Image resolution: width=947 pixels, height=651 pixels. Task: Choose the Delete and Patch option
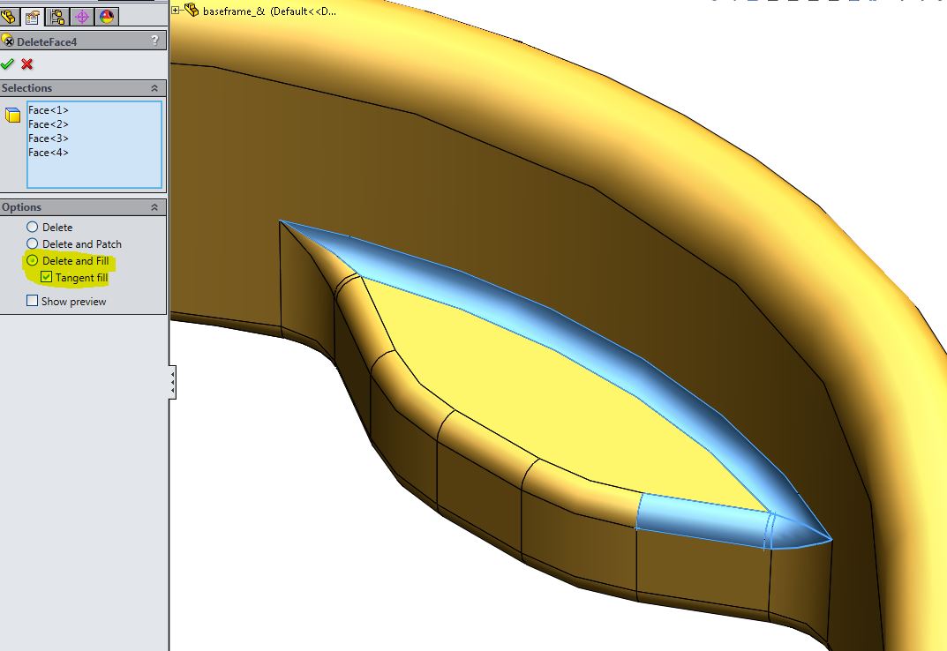coord(32,244)
